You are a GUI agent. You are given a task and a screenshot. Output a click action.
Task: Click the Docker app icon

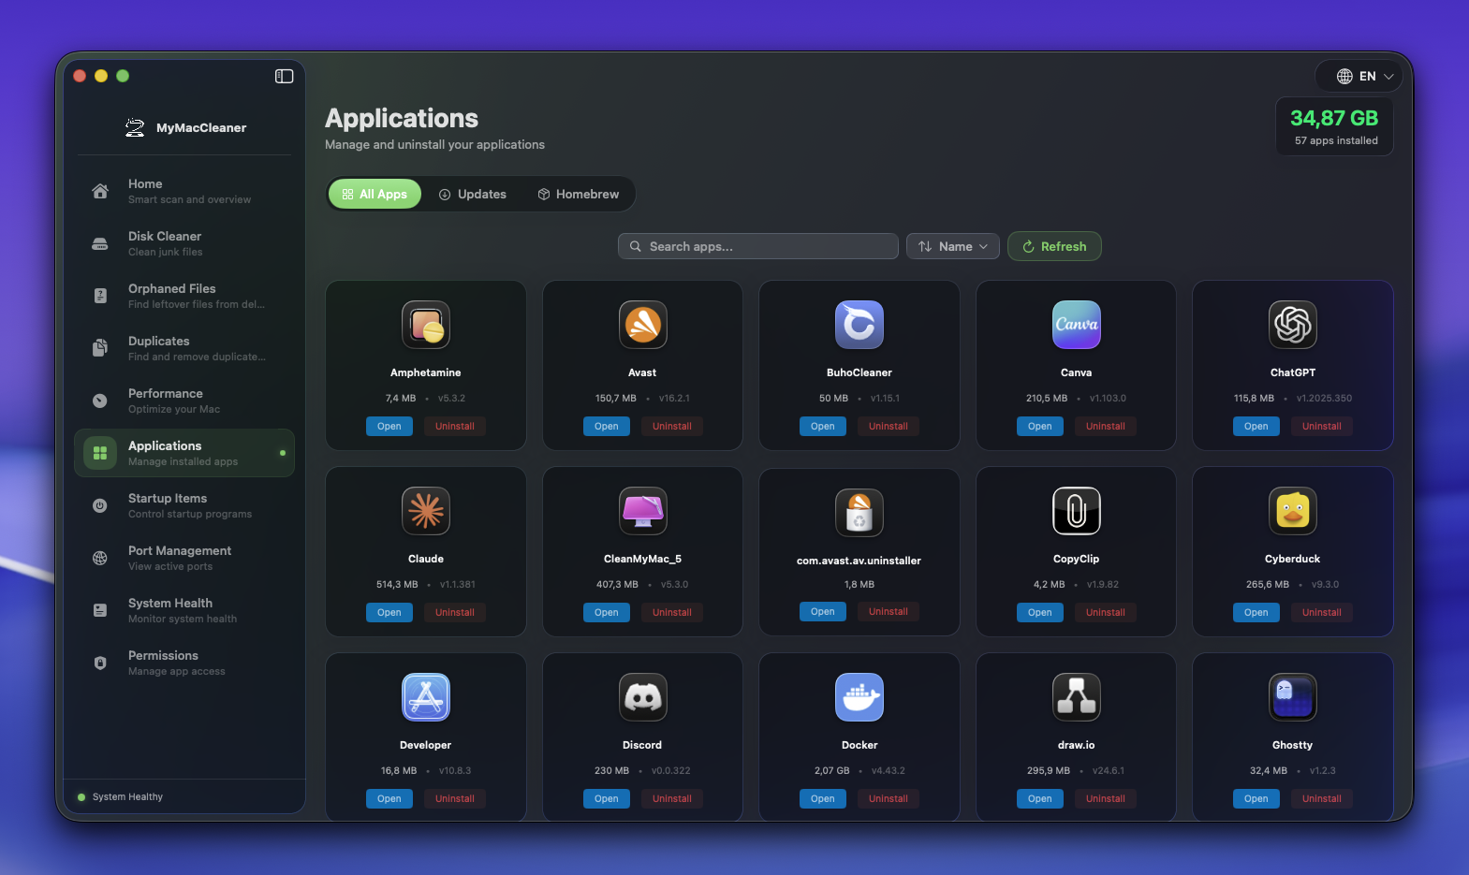pos(859,697)
